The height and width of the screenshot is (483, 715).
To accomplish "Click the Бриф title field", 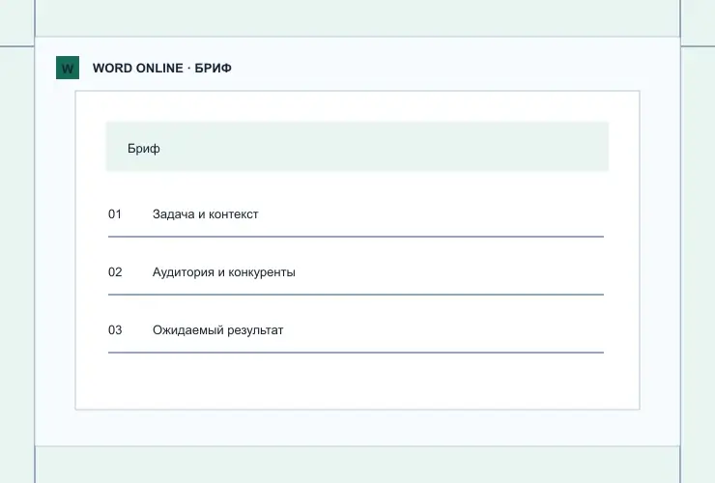I will pos(357,147).
